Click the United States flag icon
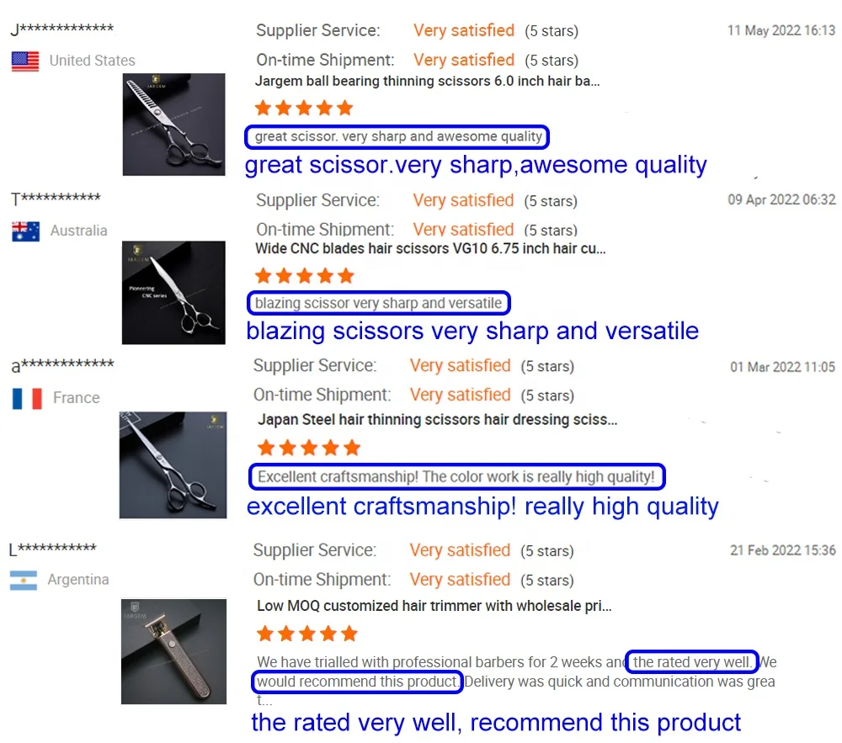This screenshot has width=842, height=743. click(x=25, y=61)
